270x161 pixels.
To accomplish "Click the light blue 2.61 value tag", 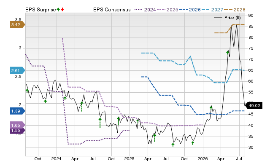I will [x=18, y=70].
